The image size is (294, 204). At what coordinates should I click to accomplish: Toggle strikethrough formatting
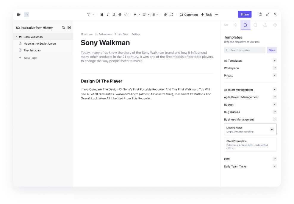[120, 15]
